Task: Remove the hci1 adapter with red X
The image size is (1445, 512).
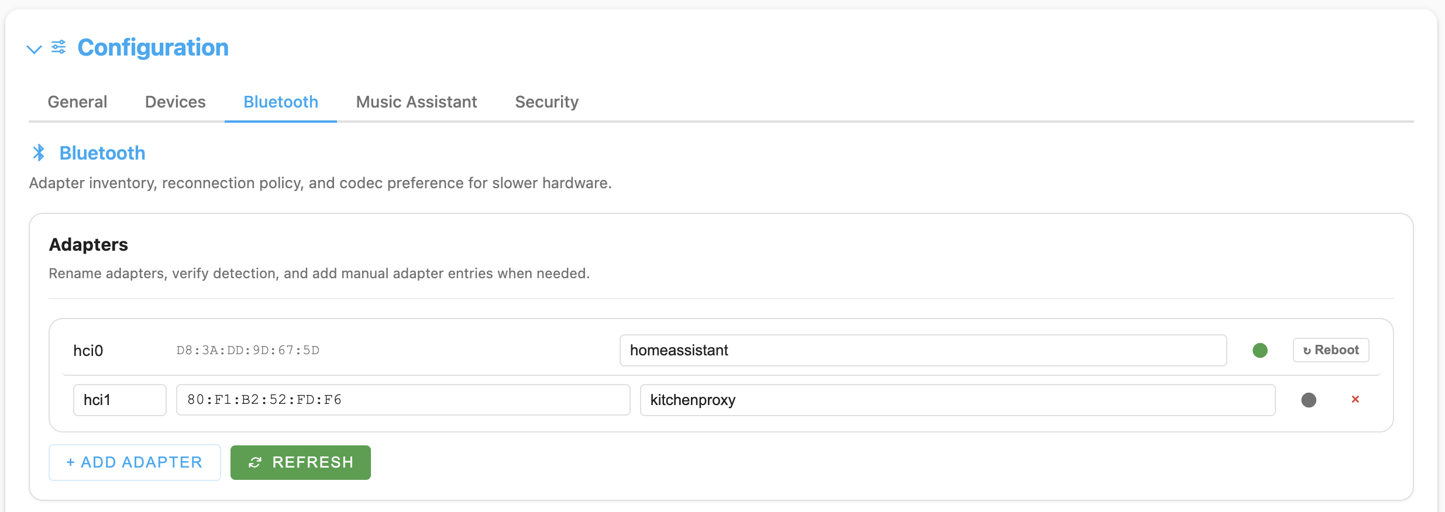Action: 1355,399
